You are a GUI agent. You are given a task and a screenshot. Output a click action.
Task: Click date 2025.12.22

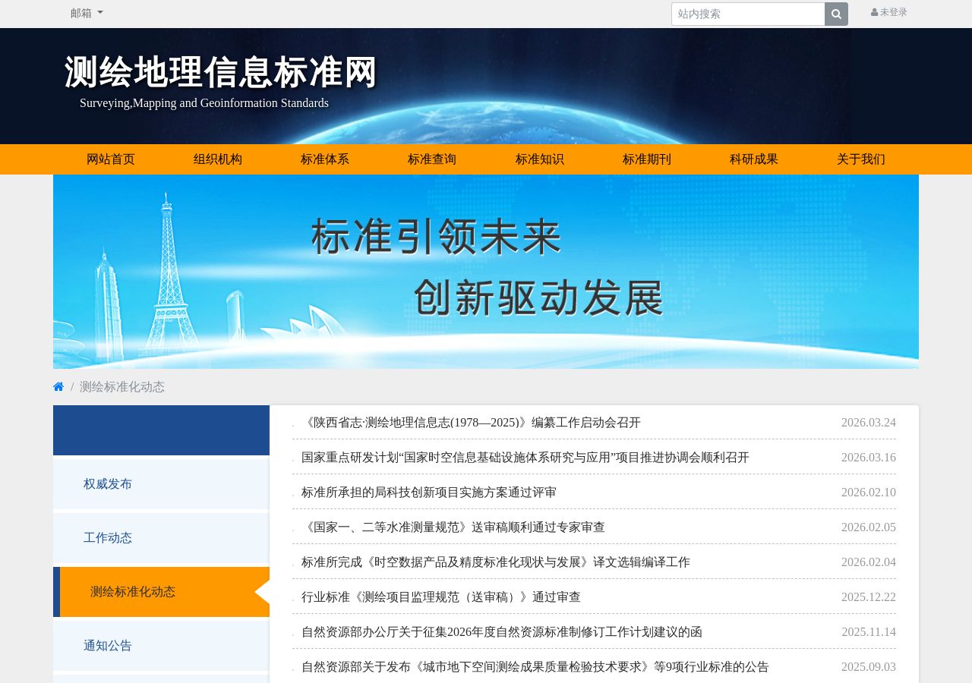click(x=869, y=597)
